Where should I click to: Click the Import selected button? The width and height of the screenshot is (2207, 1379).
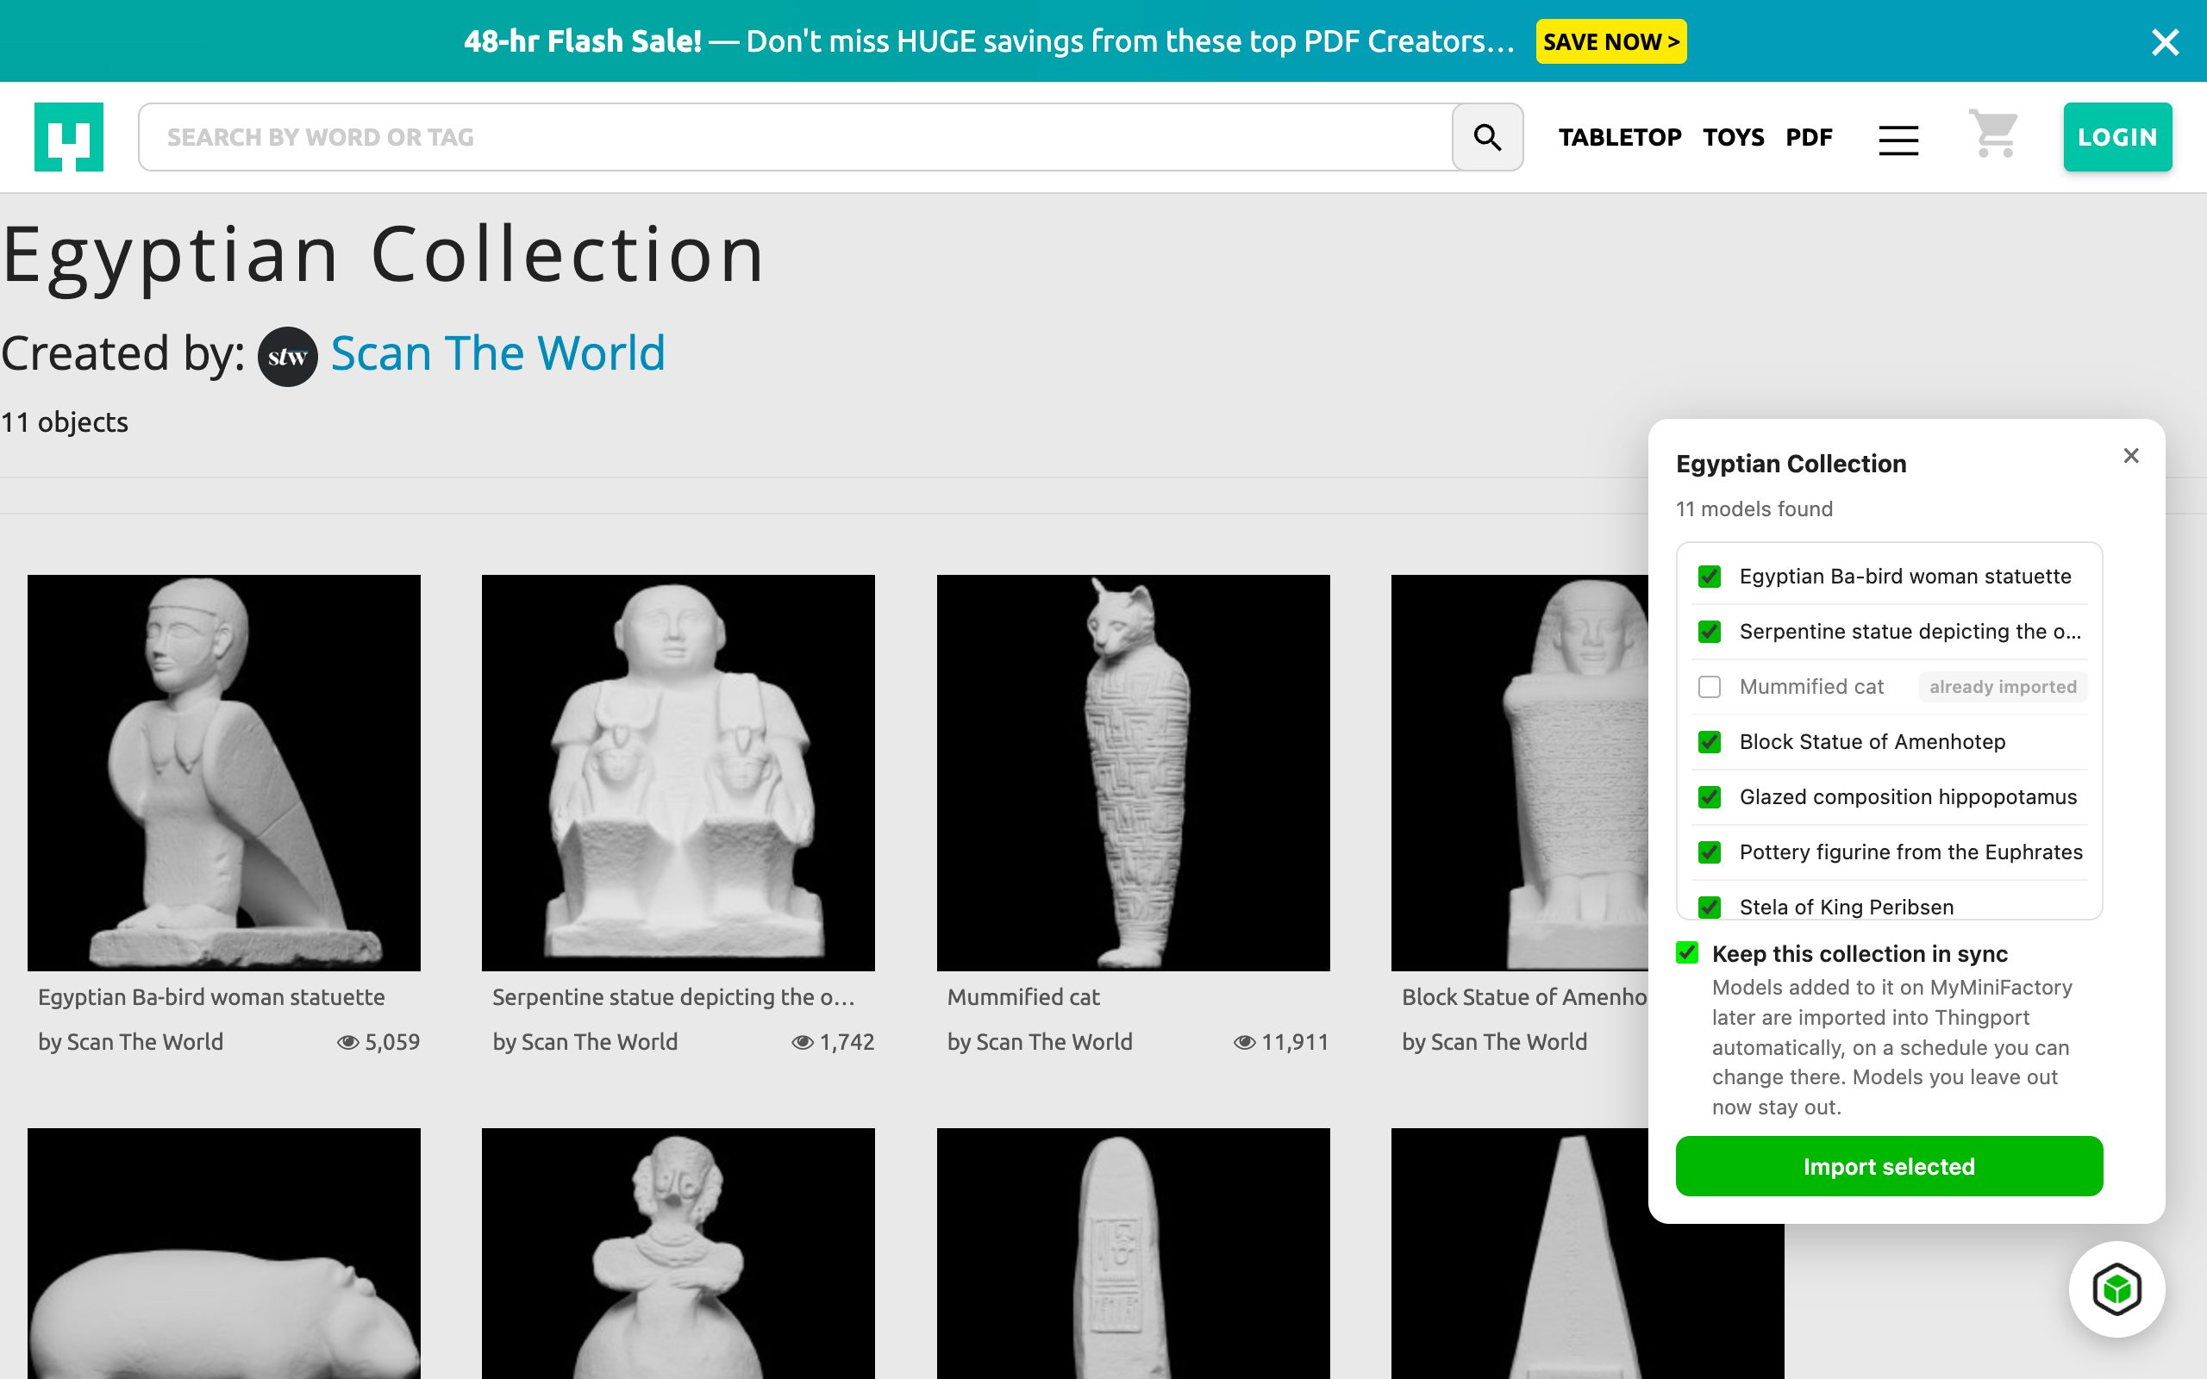pyautogui.click(x=1889, y=1165)
